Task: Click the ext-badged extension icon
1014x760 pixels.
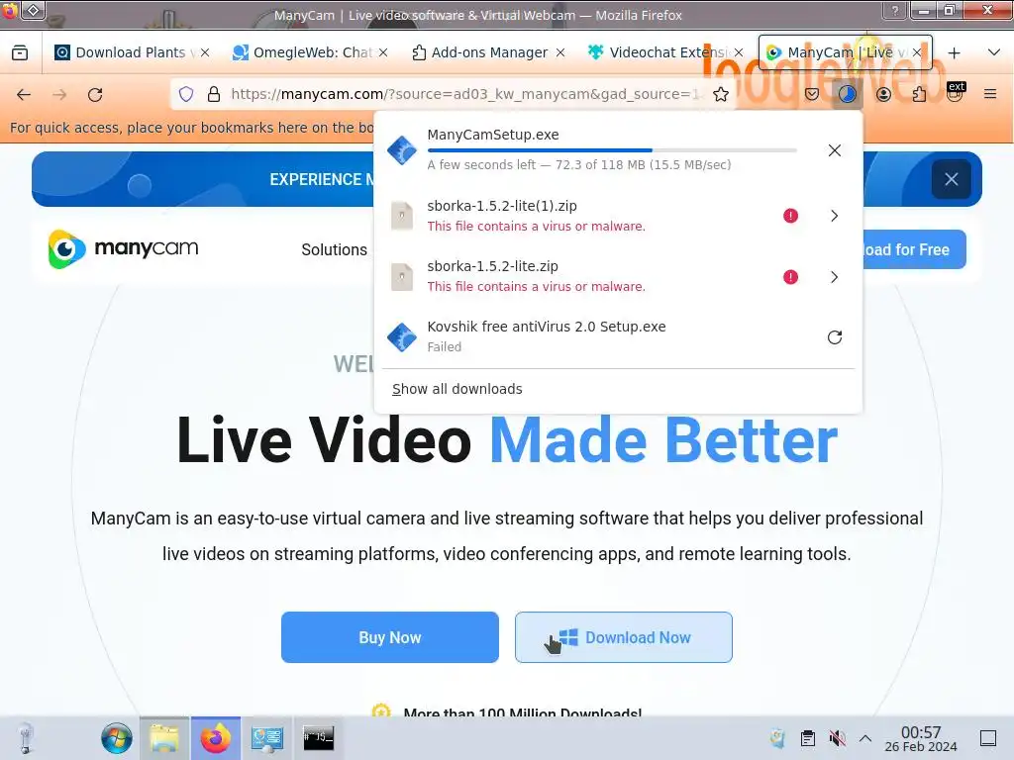Action: 956,92
